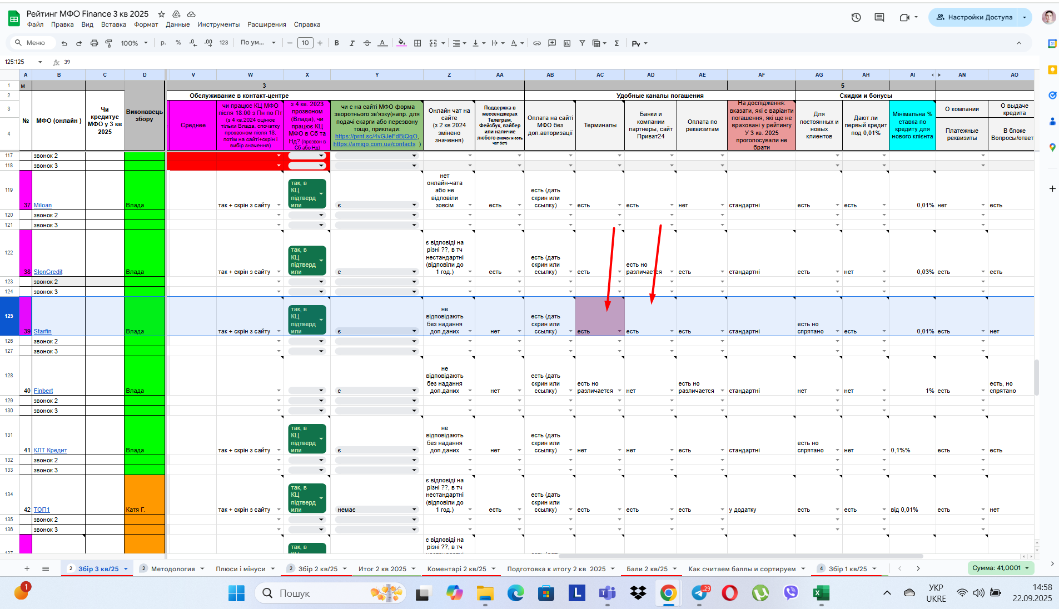The width and height of the screenshot is (1059, 609).
Task: Click the font size input field
Action: click(x=305, y=43)
